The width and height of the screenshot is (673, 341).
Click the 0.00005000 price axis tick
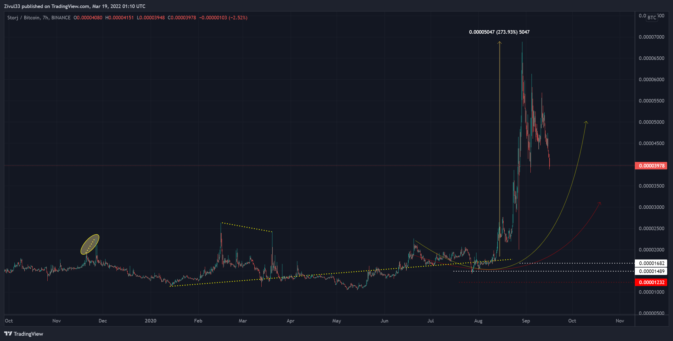click(x=651, y=122)
